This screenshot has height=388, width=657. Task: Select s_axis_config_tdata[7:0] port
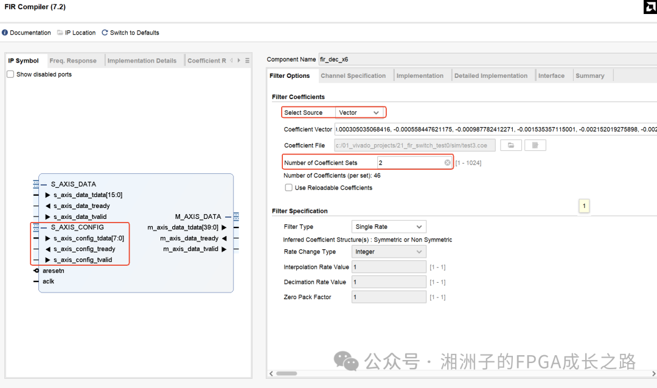[x=89, y=238]
